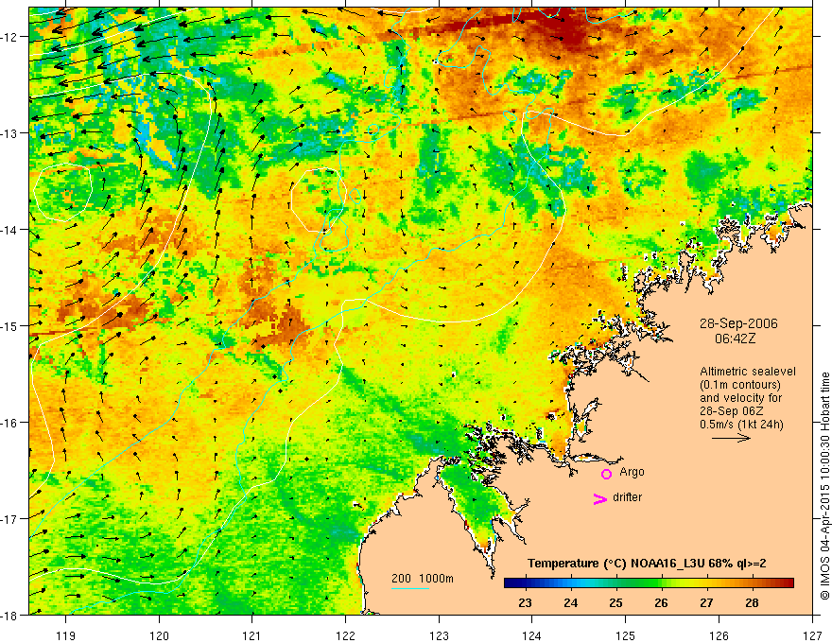Image resolution: width=832 pixels, height=643 pixels.
Task: Click the magenta drifter arrow legend symbol
Action: 600,498
